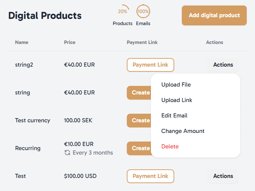This screenshot has width=255, height=191.
Task: Open the Actions dropdown for string2
Action: (x=223, y=65)
